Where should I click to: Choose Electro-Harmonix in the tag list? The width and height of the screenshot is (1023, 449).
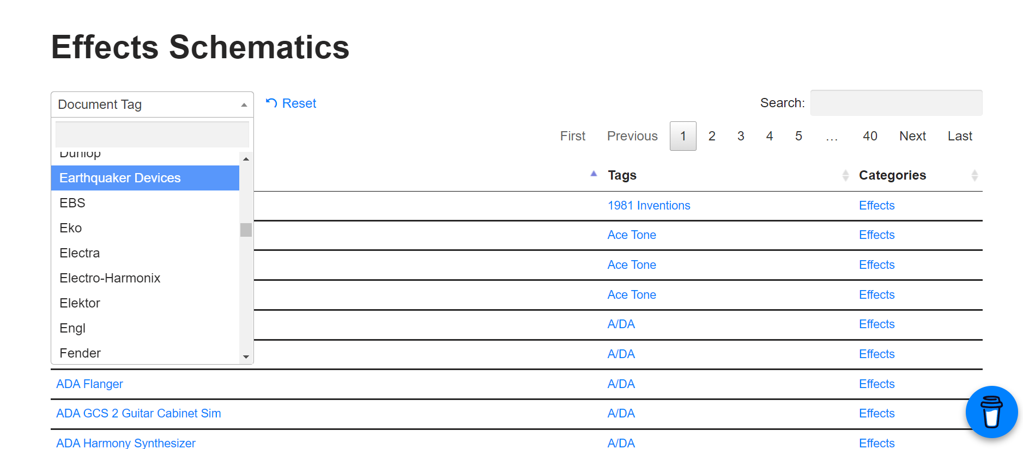click(145, 278)
